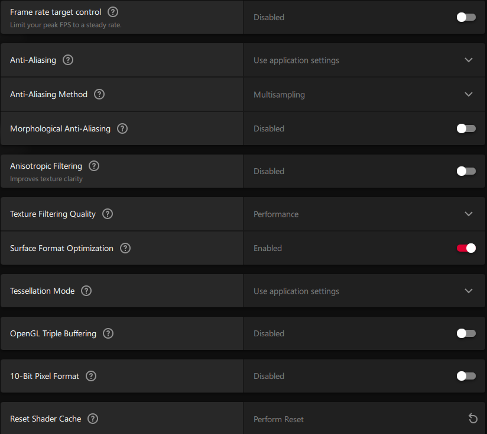
Task: Open Tessellation Mode help icon
Action: click(x=86, y=291)
